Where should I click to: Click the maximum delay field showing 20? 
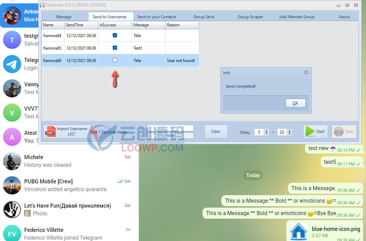coord(282,132)
